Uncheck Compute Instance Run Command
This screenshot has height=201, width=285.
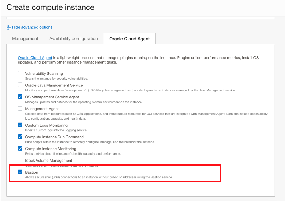(x=20, y=137)
